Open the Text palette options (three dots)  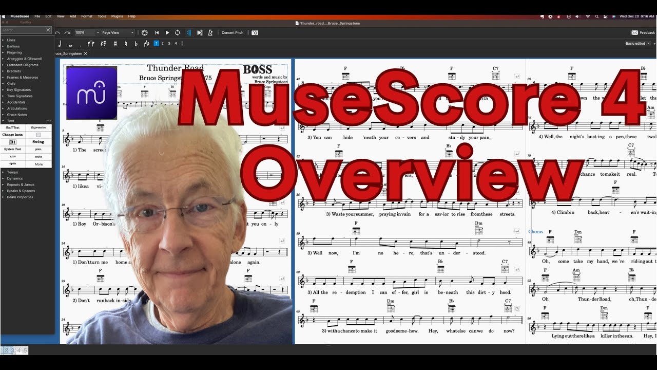tap(49, 121)
